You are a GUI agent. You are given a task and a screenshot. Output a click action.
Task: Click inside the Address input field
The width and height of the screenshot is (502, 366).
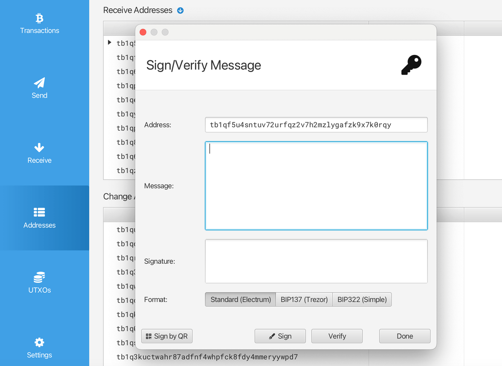316,125
